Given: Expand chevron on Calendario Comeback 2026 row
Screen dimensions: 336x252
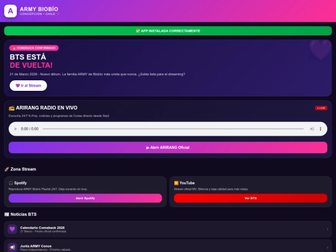Looking at the screenshot, I should click(x=327, y=229).
